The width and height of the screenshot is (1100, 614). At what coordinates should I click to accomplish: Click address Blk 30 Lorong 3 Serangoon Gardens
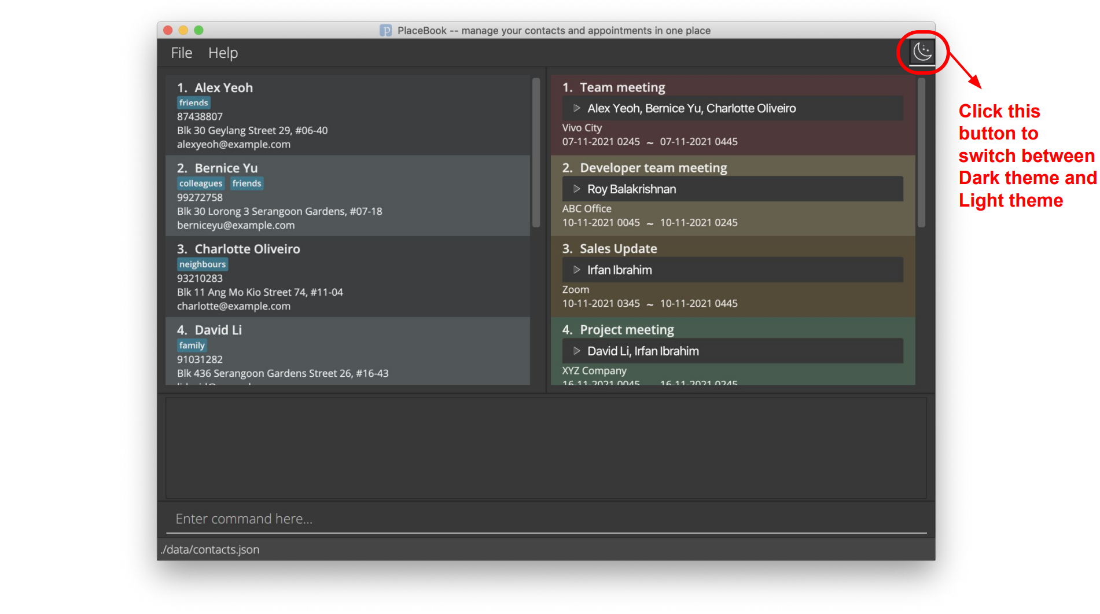pos(279,212)
